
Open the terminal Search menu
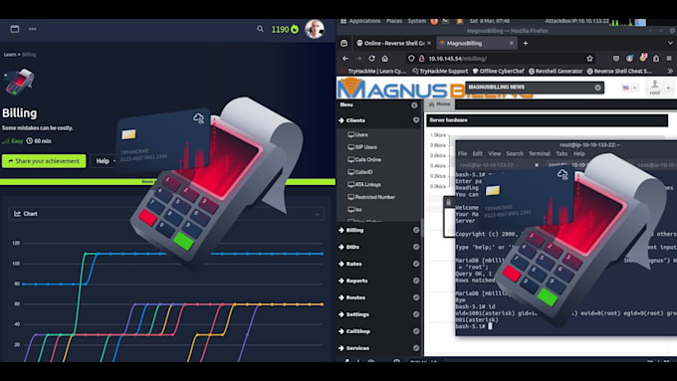(x=515, y=153)
